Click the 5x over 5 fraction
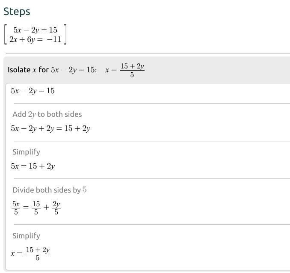This screenshot has height=273, width=290. (16, 208)
